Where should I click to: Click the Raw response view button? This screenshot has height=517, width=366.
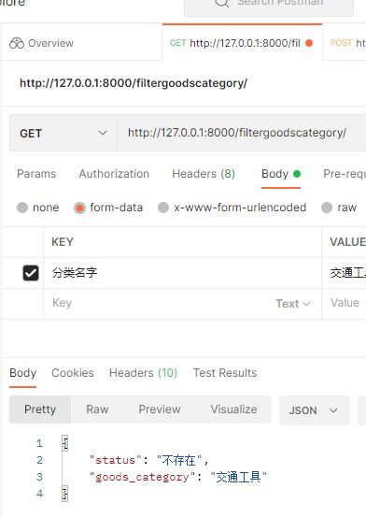coord(97,409)
